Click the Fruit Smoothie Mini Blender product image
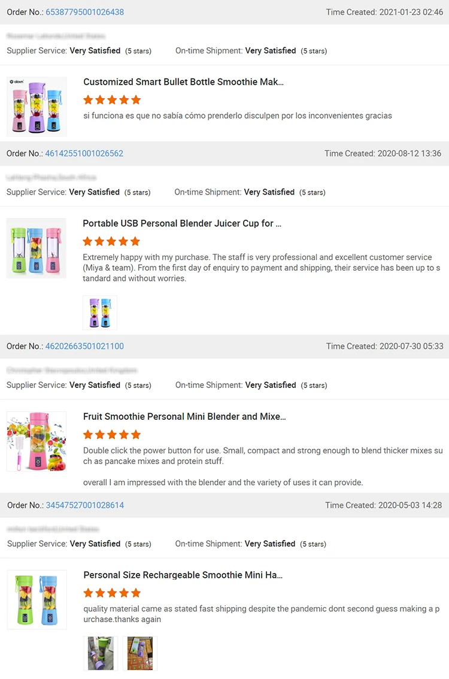449x679 pixels. point(36,441)
